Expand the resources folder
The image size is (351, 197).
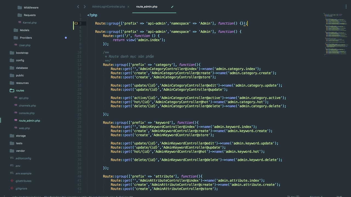click(22, 83)
